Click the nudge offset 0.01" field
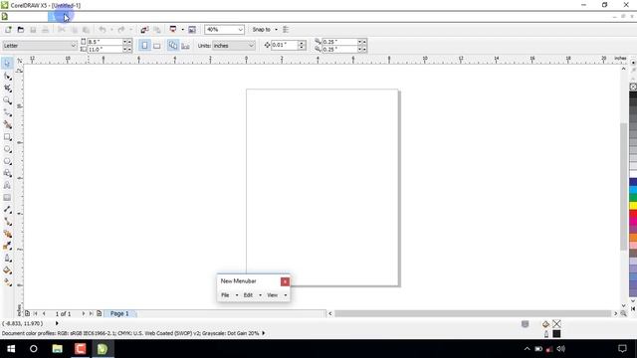Image resolution: width=637 pixels, height=358 pixels. pos(284,45)
